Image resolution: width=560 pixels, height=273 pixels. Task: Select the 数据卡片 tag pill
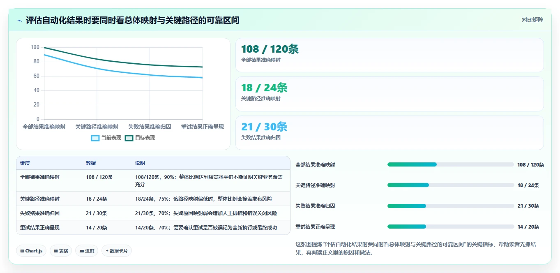(x=117, y=251)
